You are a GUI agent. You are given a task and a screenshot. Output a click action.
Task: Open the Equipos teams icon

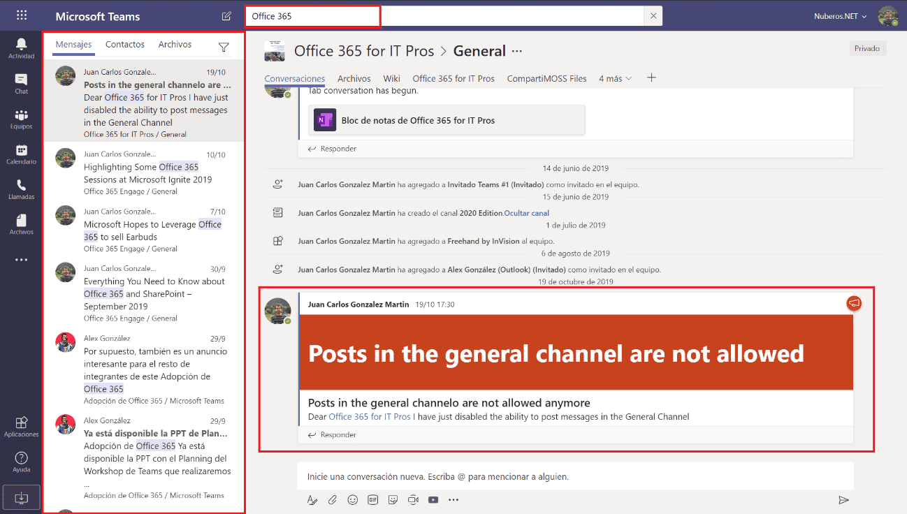point(21,119)
